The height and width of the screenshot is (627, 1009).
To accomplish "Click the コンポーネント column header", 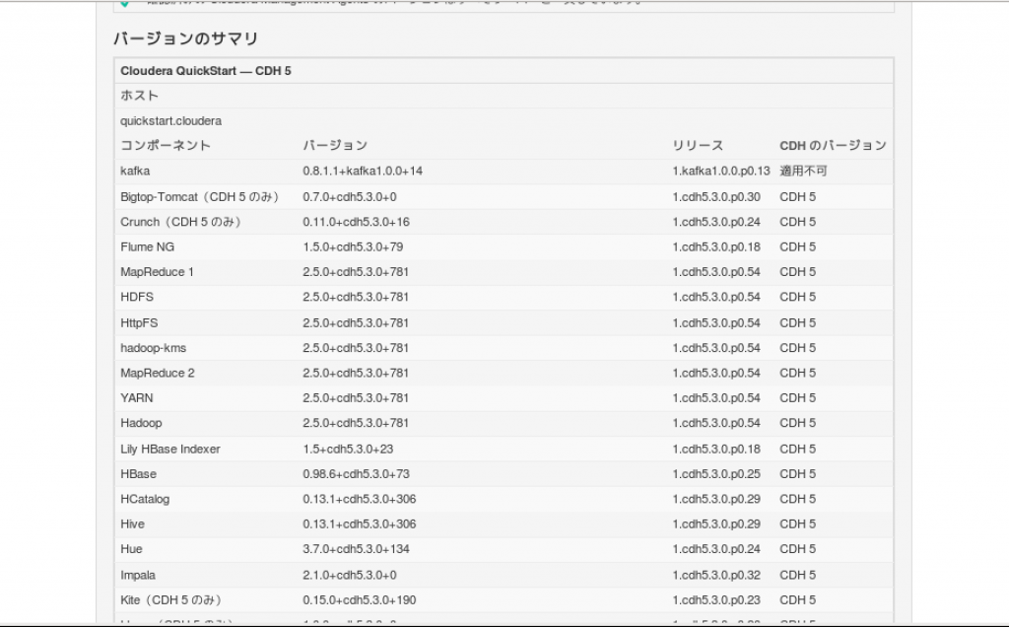I will [166, 146].
